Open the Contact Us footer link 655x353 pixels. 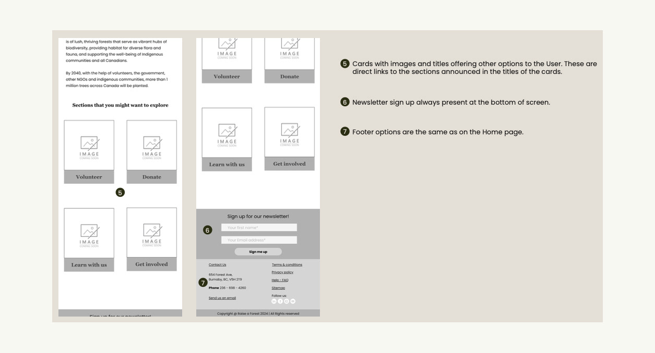(x=218, y=264)
